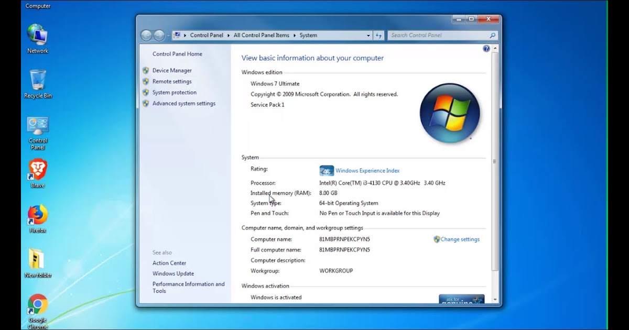Screen dimensions: 629x330
Task: Open the Windows Experience Index link
Action: (x=367, y=171)
